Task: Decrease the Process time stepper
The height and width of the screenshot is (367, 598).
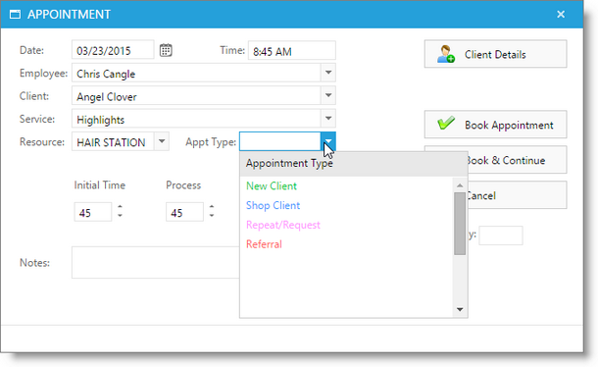Action: pos(212,216)
